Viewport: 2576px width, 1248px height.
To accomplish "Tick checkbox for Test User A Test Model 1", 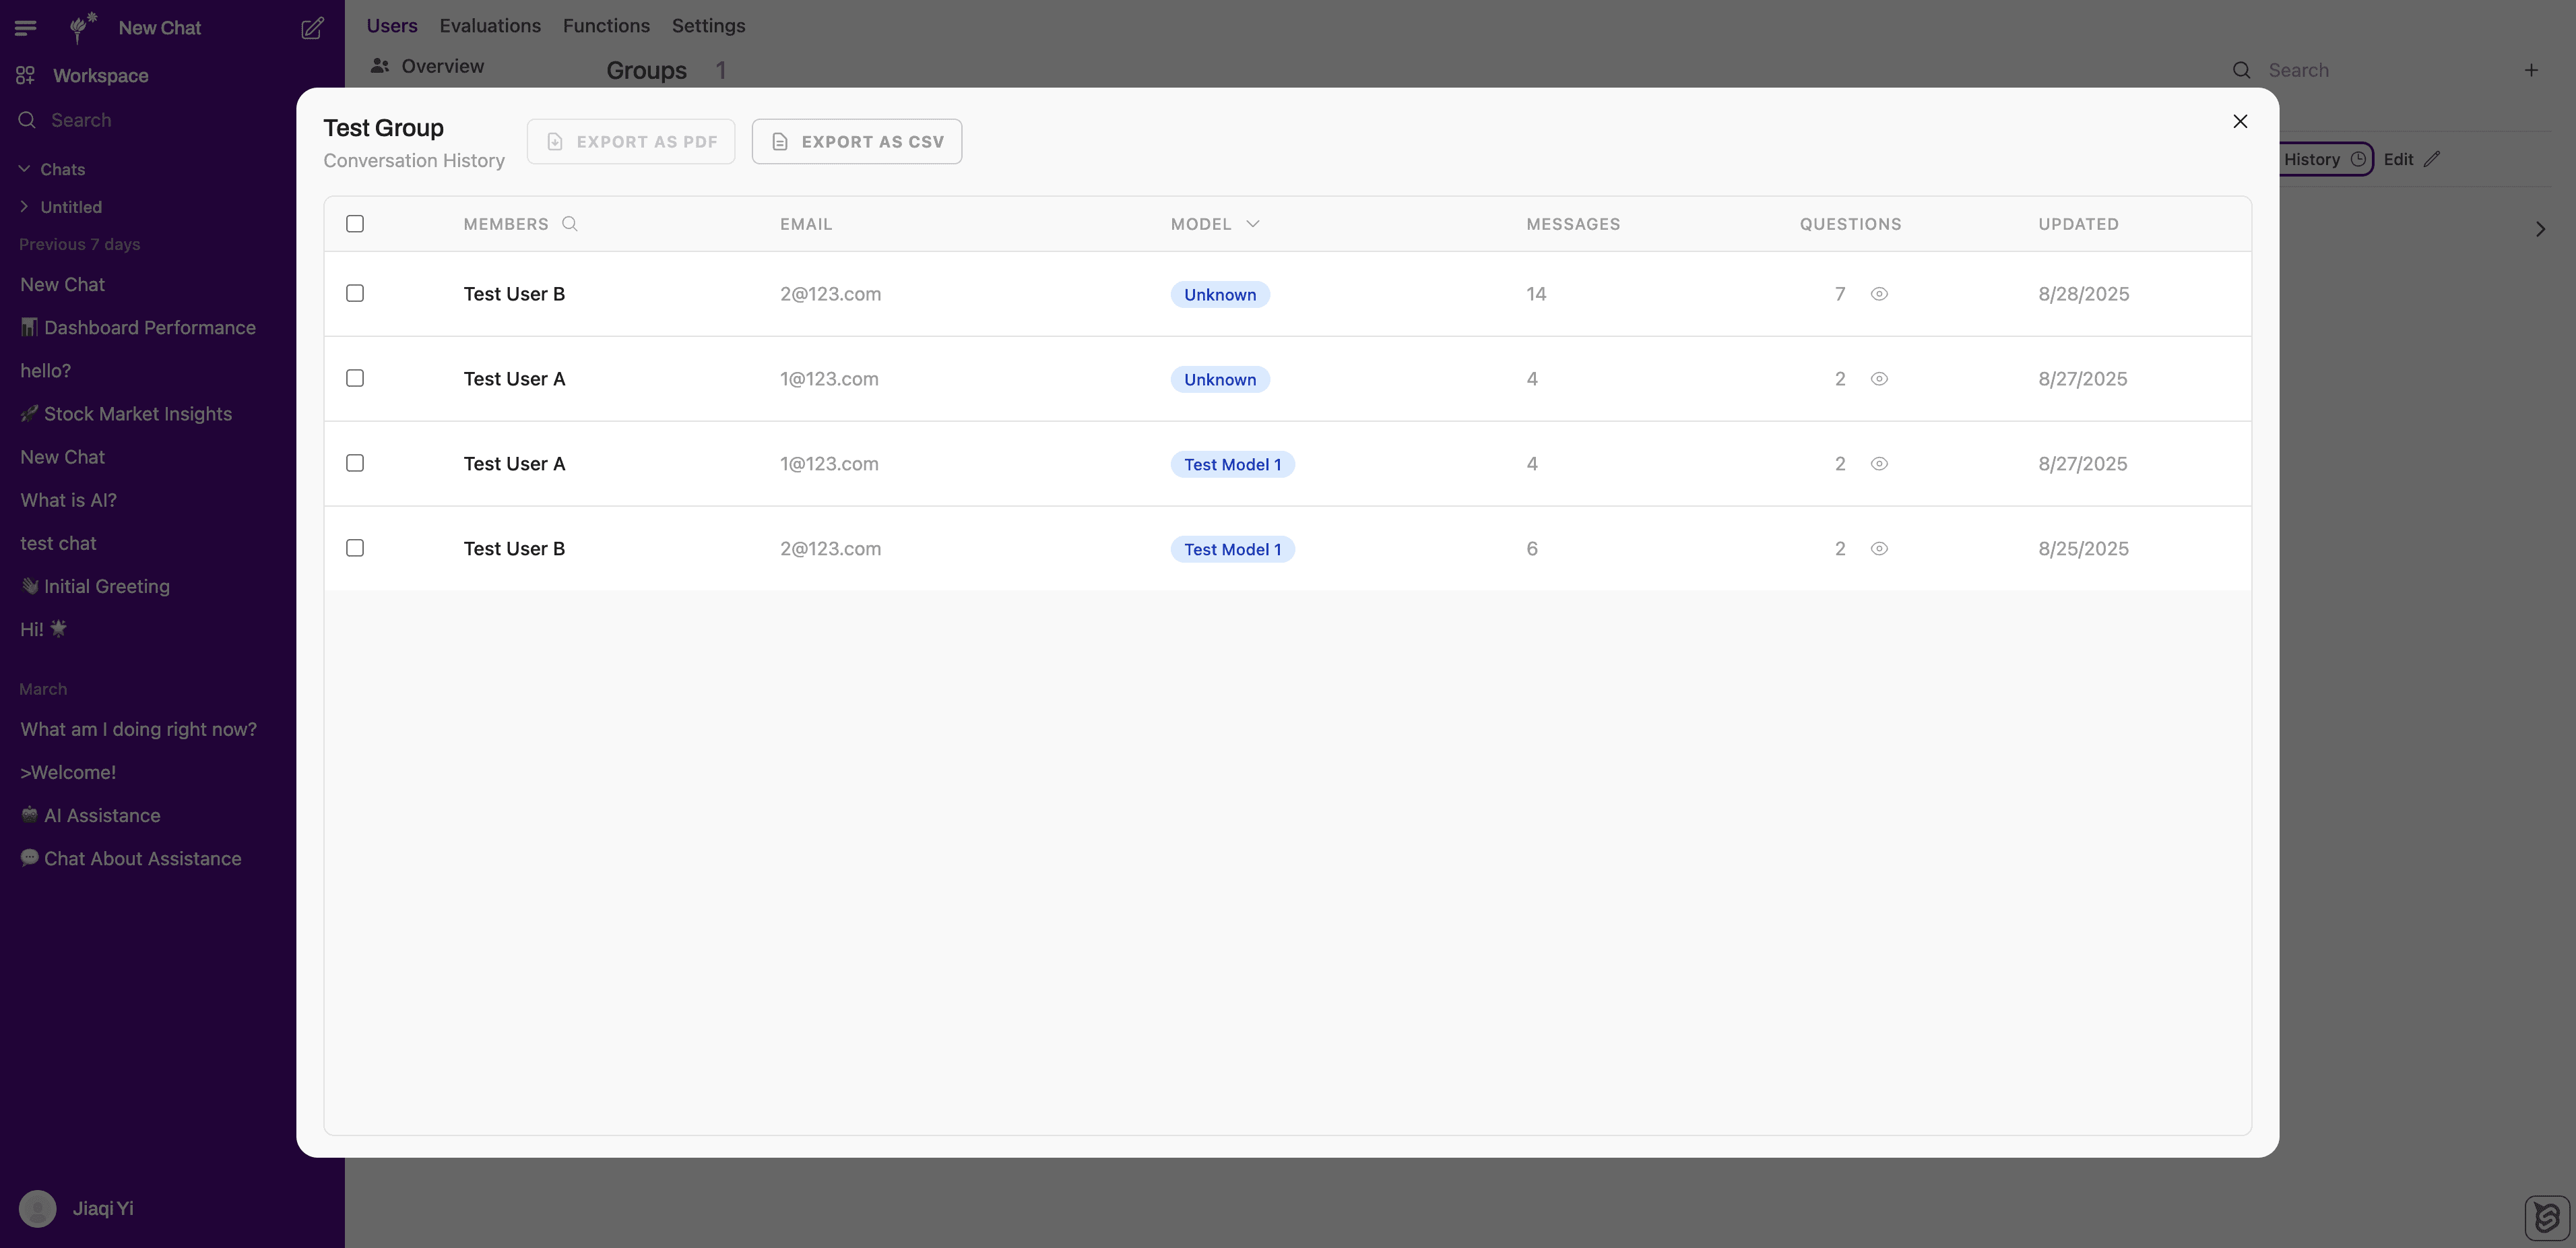I will click(355, 464).
